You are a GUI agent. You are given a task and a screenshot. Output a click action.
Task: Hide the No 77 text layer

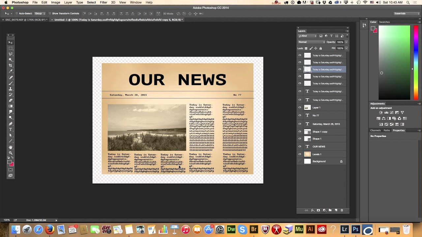pyautogui.click(x=300, y=116)
